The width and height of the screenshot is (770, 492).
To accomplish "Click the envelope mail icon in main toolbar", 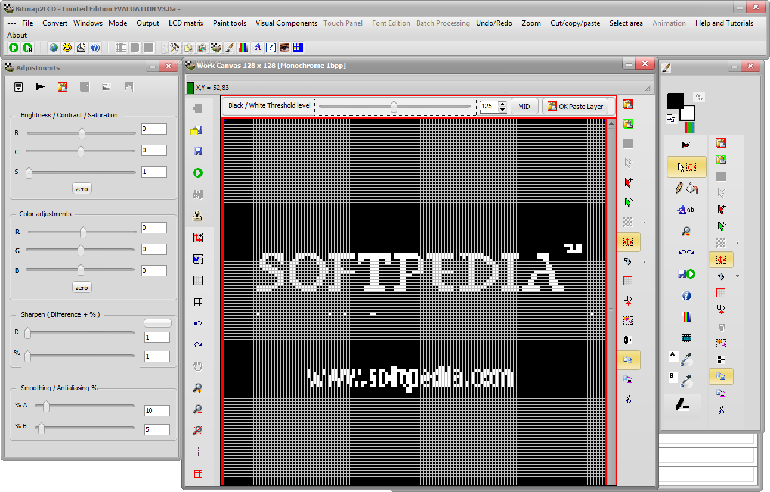I will pos(81,48).
